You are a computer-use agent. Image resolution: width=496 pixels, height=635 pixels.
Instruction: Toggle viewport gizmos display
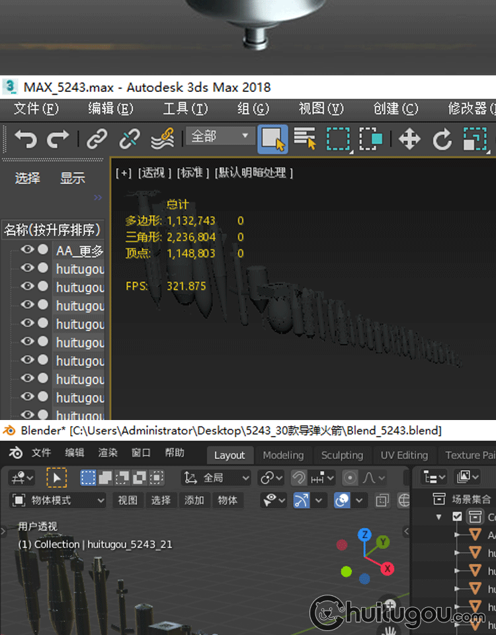pos(302,501)
